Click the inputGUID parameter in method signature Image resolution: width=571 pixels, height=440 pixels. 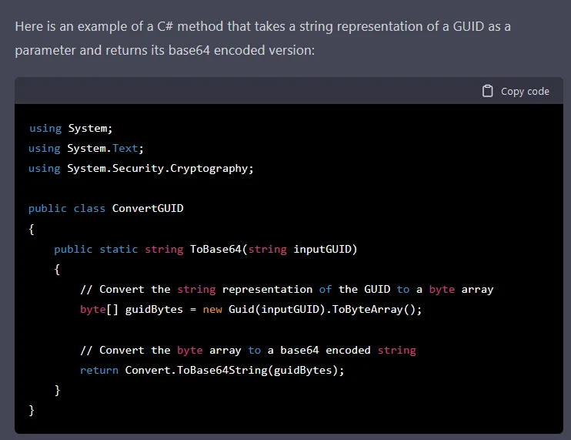click(322, 249)
